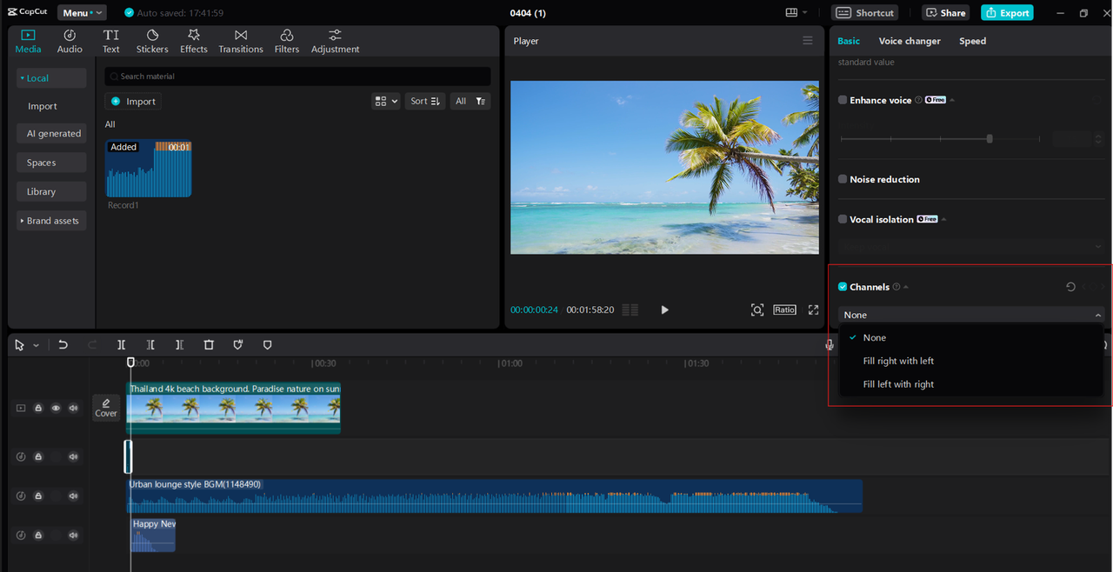Select the Basic tab
Image resolution: width=1113 pixels, height=572 pixels.
[849, 41]
